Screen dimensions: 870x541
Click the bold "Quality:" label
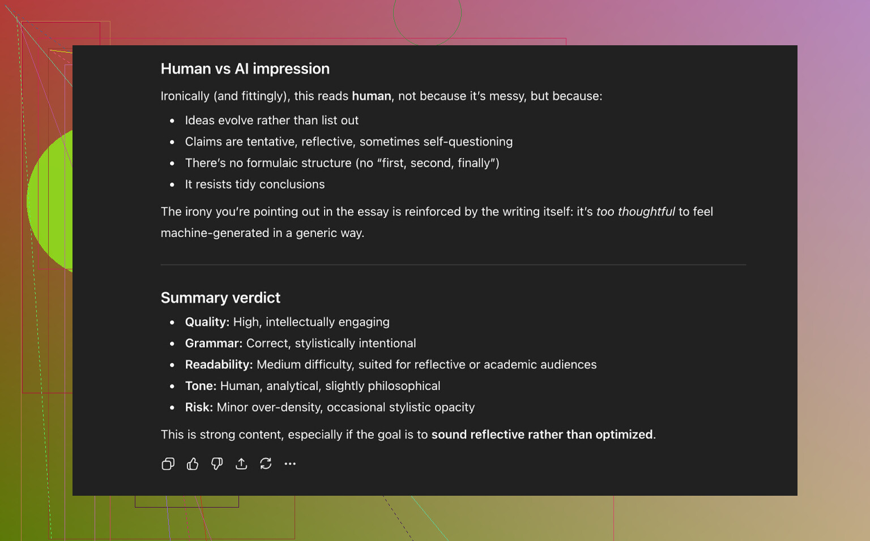point(207,322)
